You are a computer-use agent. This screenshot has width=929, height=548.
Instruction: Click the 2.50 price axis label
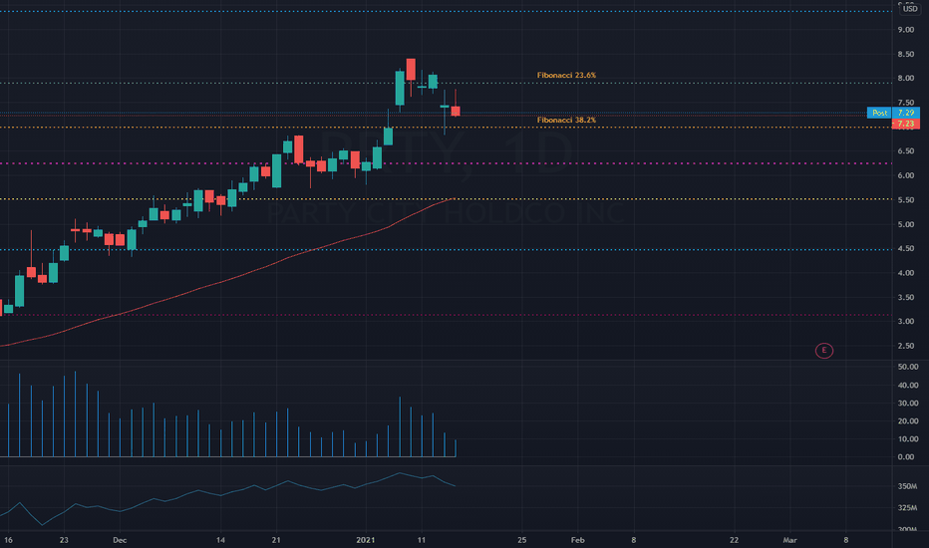click(x=905, y=346)
